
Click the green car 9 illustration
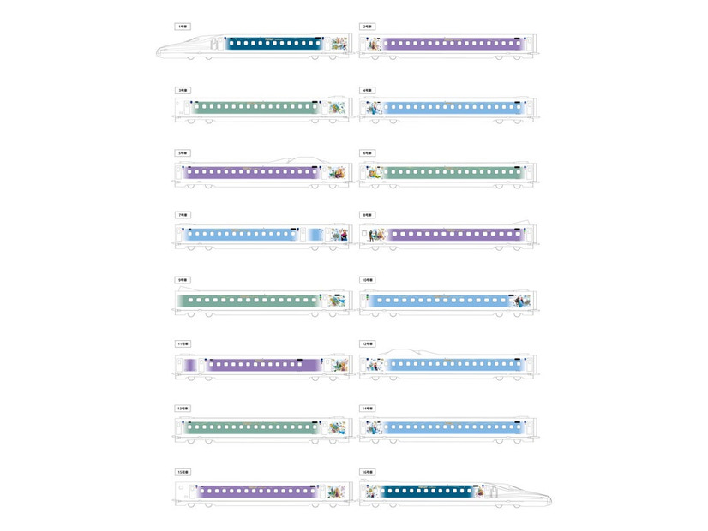point(263,301)
